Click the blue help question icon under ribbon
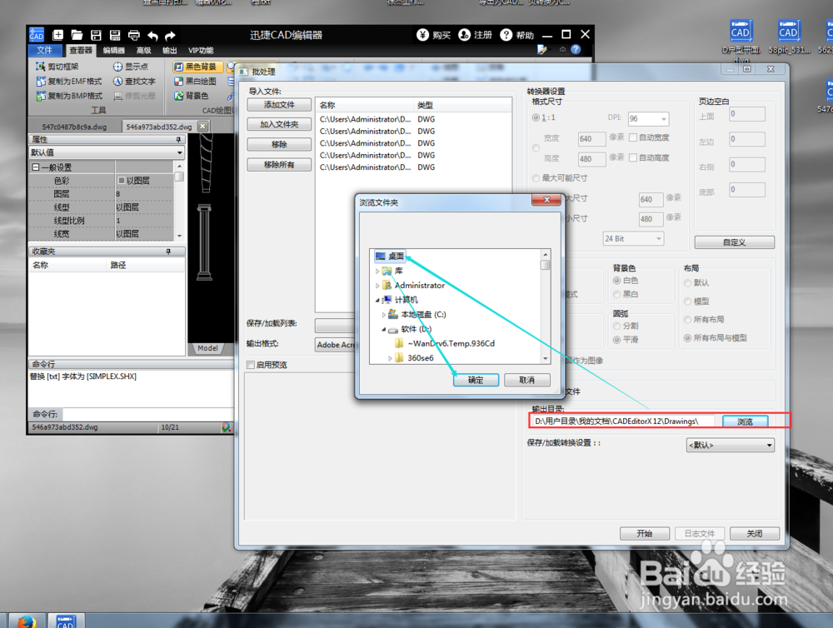This screenshot has width=833, height=628. point(576,49)
